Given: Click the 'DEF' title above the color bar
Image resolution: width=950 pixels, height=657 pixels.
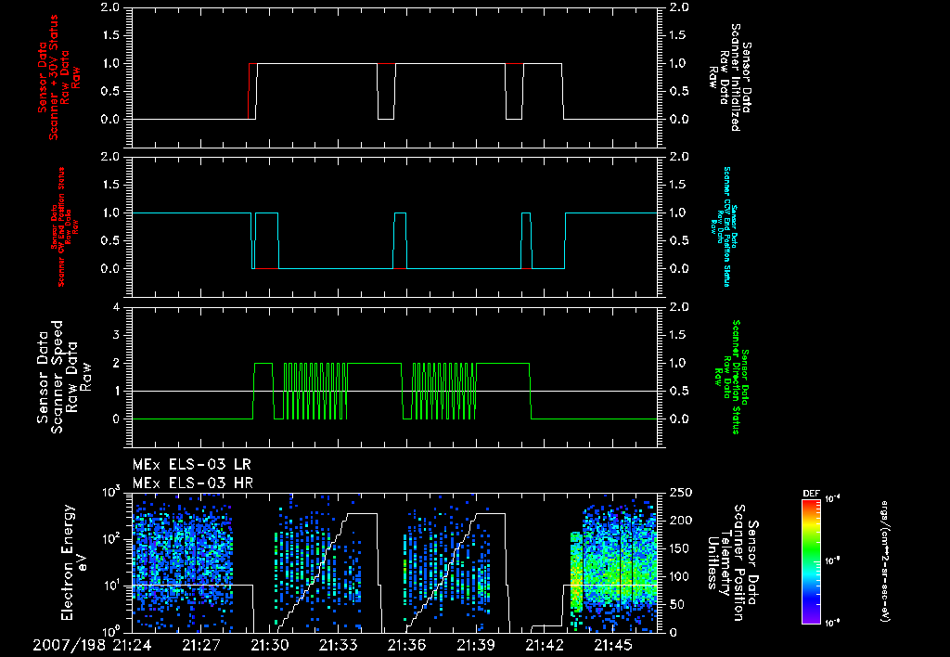Looking at the screenshot, I should click(811, 494).
